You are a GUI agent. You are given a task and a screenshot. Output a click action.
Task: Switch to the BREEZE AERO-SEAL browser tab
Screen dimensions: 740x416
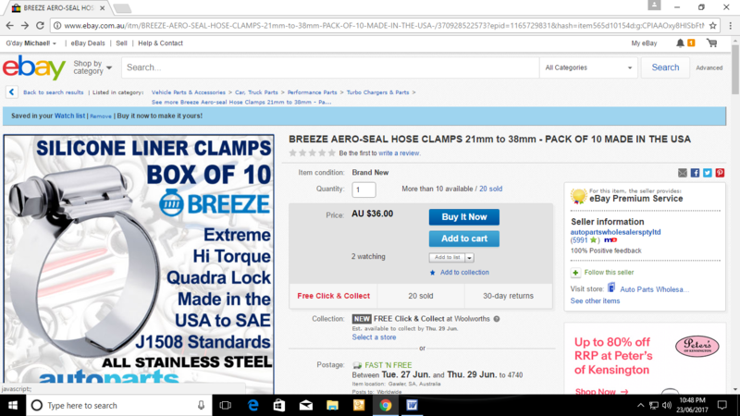[x=57, y=8]
